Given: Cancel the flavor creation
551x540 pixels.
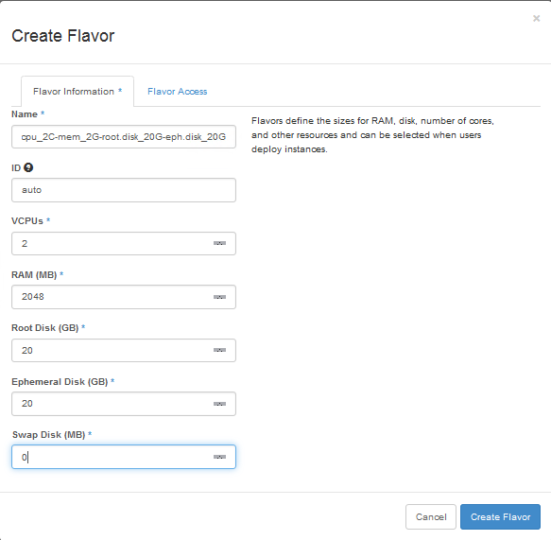Looking at the screenshot, I should click(x=431, y=516).
